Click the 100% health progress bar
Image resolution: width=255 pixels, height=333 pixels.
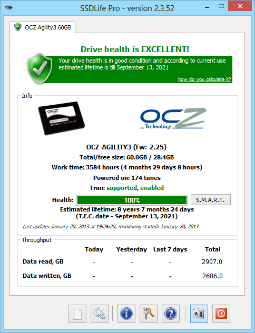click(x=132, y=200)
